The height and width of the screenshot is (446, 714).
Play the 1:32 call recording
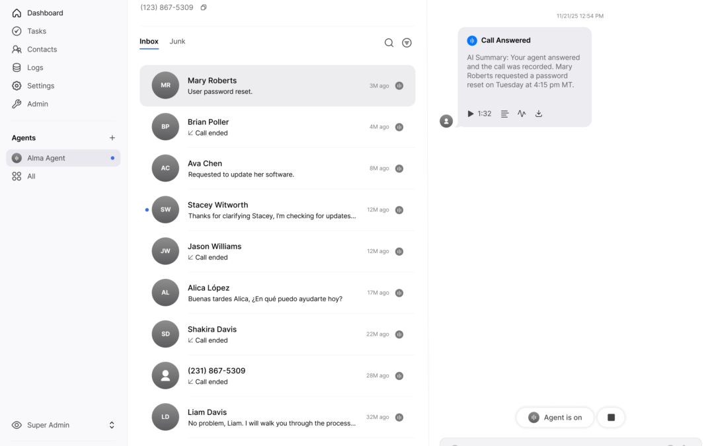[470, 114]
